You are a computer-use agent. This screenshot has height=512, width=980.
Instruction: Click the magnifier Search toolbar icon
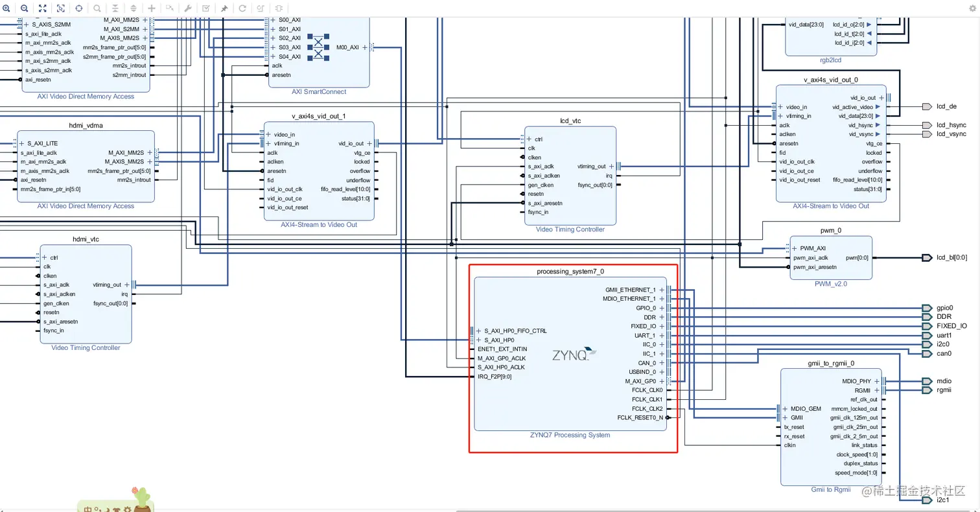click(x=97, y=8)
